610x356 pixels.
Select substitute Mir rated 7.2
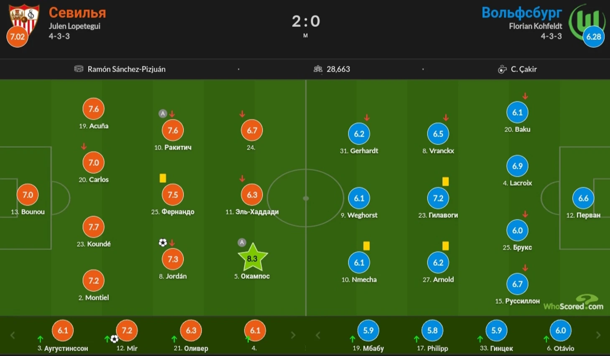127,331
